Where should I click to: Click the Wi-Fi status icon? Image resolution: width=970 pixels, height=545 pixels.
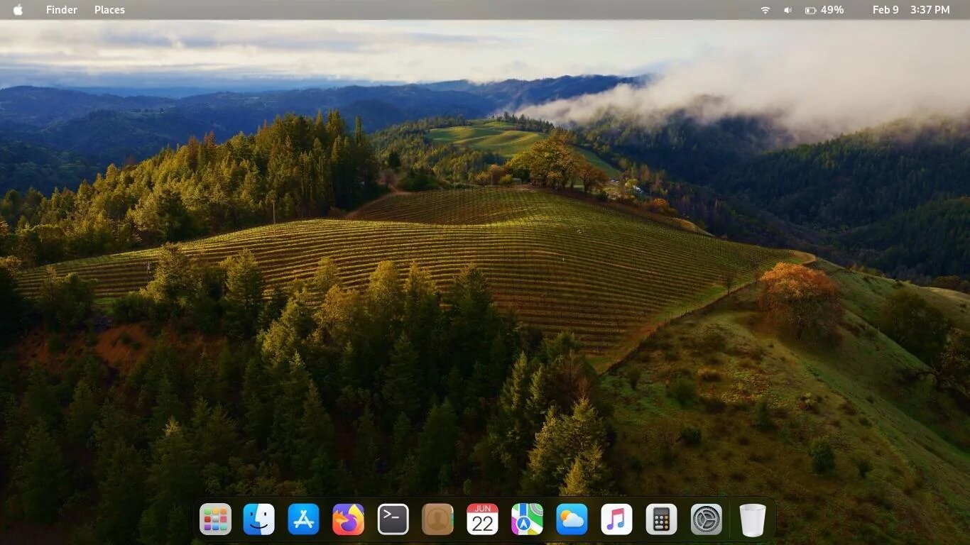click(765, 10)
